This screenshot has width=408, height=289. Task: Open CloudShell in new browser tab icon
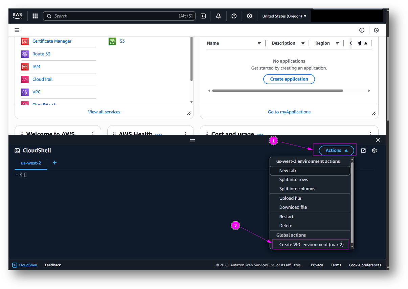click(363, 151)
